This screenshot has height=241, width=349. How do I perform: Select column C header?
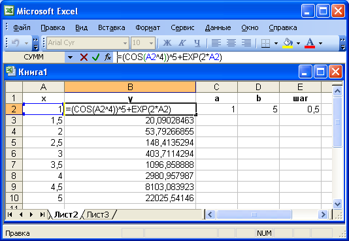[x=216, y=87]
